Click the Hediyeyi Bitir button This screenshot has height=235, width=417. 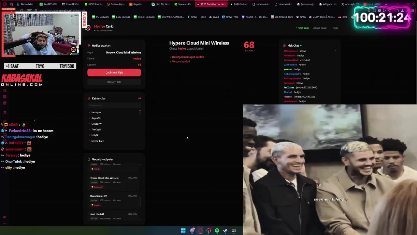(x=114, y=82)
